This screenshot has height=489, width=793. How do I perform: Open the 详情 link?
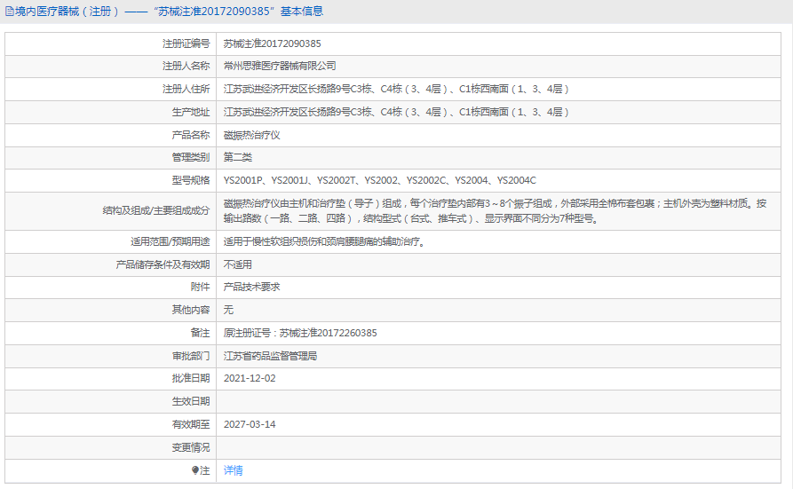point(234,470)
